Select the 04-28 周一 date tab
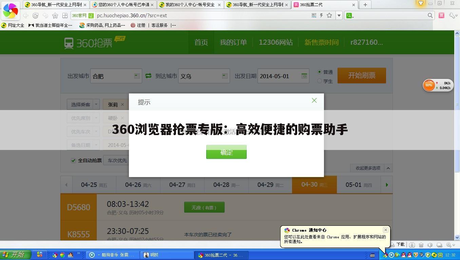Screen dimensions: 460x260 (226, 185)
